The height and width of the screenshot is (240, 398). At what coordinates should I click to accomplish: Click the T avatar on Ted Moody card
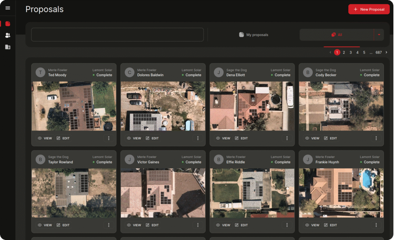tap(40, 72)
